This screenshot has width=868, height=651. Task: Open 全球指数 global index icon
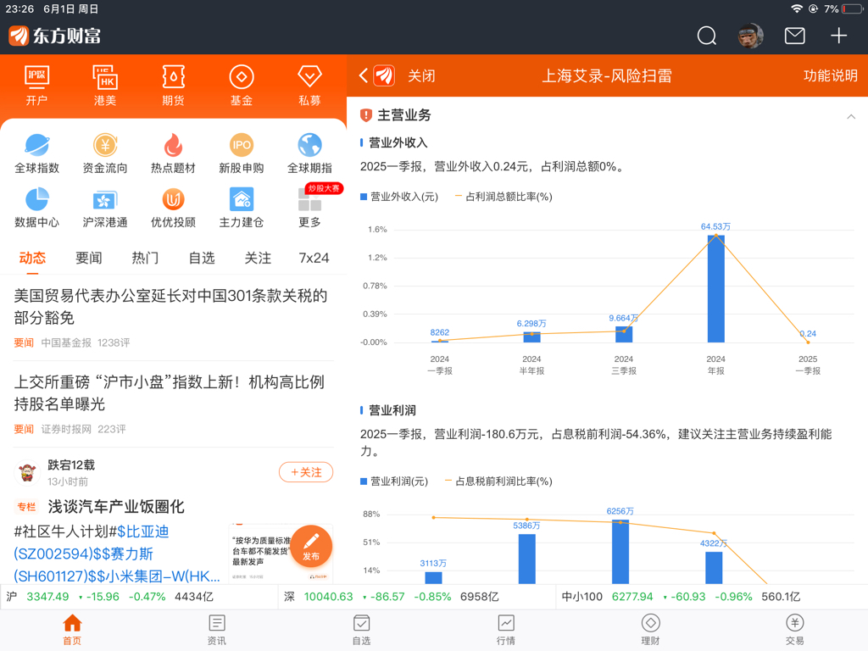coord(36,153)
